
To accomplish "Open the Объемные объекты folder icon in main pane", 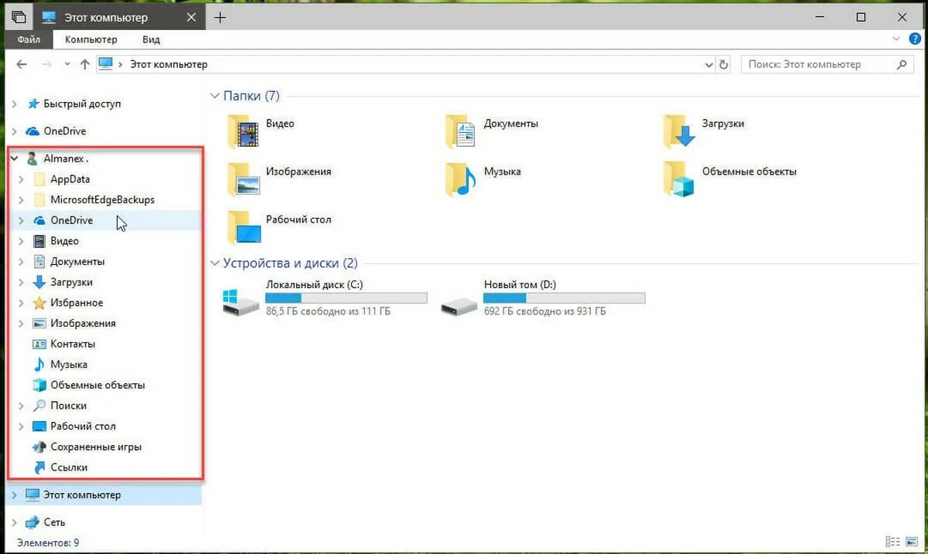I will [678, 178].
